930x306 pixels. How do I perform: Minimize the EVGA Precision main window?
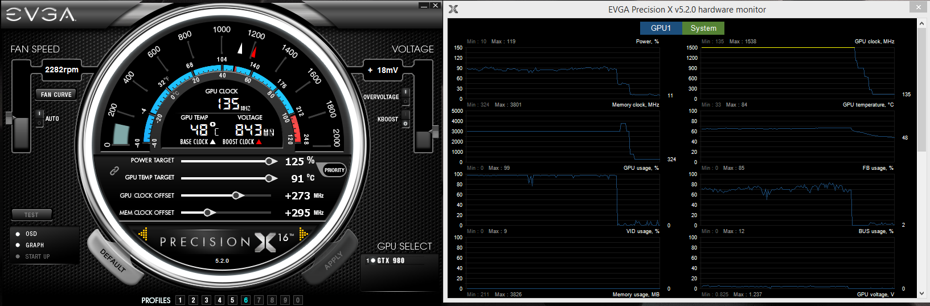click(423, 5)
